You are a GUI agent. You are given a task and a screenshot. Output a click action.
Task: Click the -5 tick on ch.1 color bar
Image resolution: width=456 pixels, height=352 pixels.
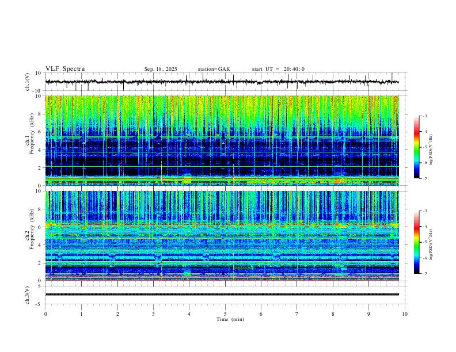[x=424, y=147]
